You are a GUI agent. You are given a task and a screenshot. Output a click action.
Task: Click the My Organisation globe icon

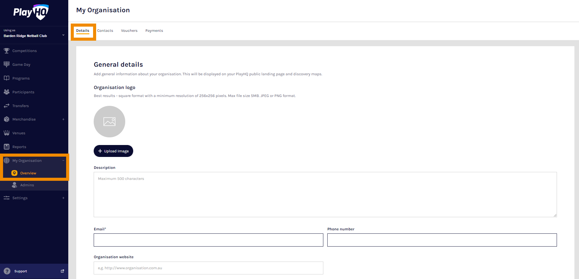coord(6,161)
